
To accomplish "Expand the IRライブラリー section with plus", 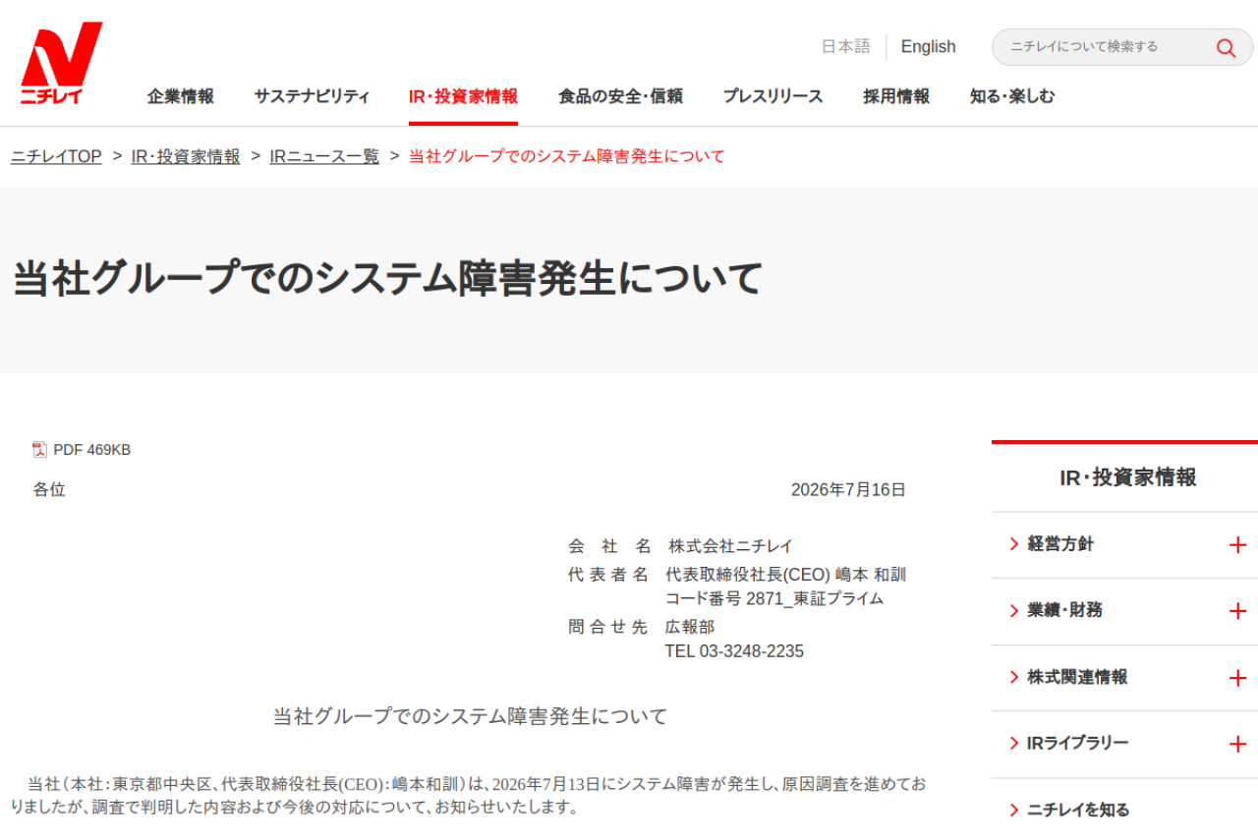I will [x=1237, y=745].
